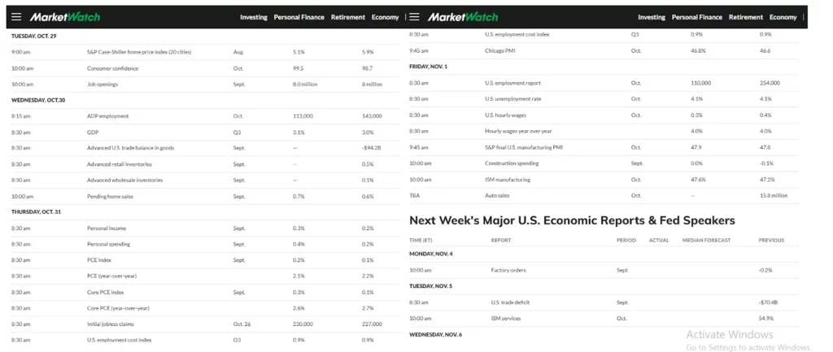Click the 'Chicago PMI' report name
The height and width of the screenshot is (352, 833).
[x=500, y=51]
